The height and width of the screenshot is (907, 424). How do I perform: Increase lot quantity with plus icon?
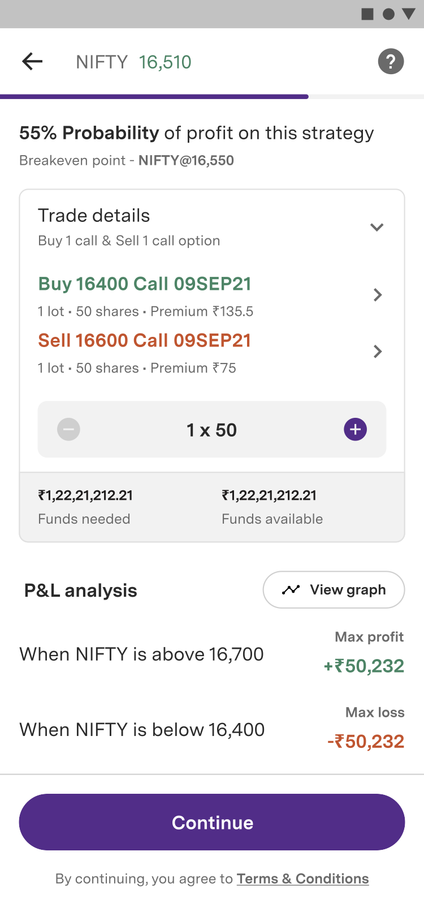point(355,430)
